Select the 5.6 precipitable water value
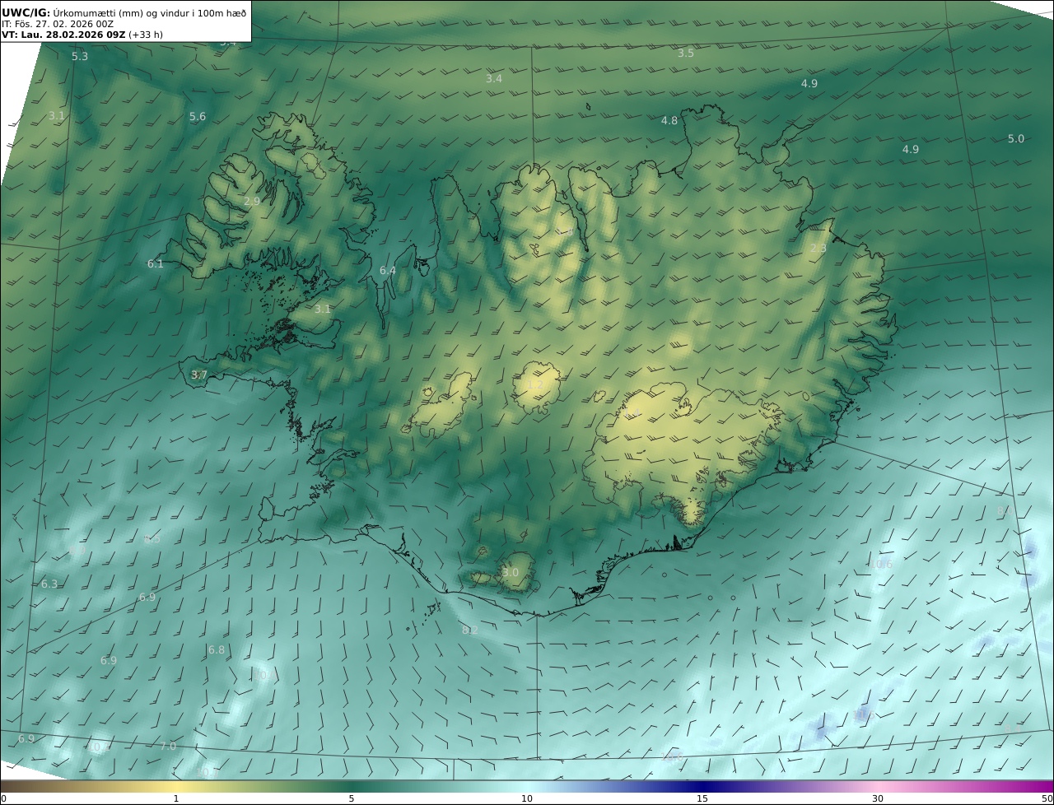Viewport: 1054px width, 805px height. 198,117
